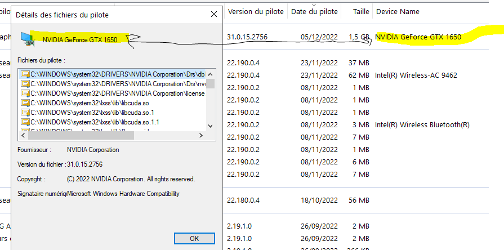Click the NVIDIA GeForce GTX 1650 display adapter icon
The width and height of the screenshot is (504, 250).
point(28,39)
